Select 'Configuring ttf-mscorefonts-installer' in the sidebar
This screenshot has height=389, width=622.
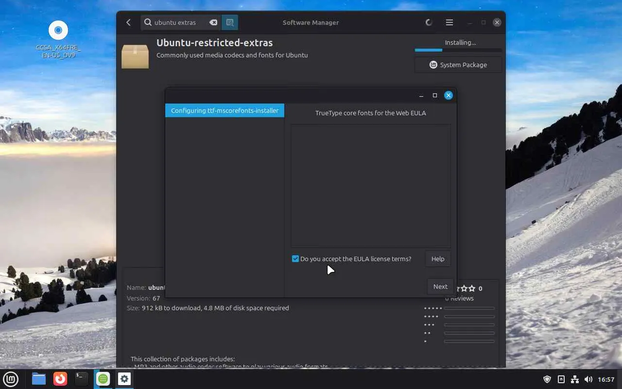(x=225, y=110)
